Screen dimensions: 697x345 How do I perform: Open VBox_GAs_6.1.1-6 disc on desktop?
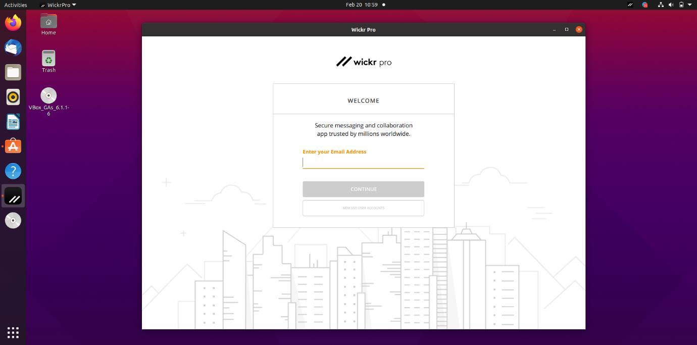pyautogui.click(x=48, y=102)
